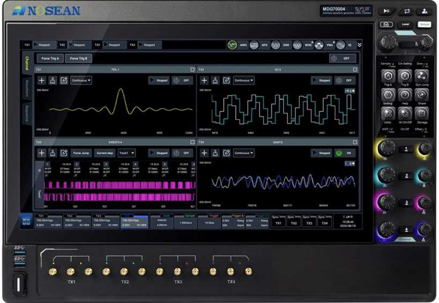
Task: Open the edit icon in TX4 panel
Action: [x=227, y=153]
